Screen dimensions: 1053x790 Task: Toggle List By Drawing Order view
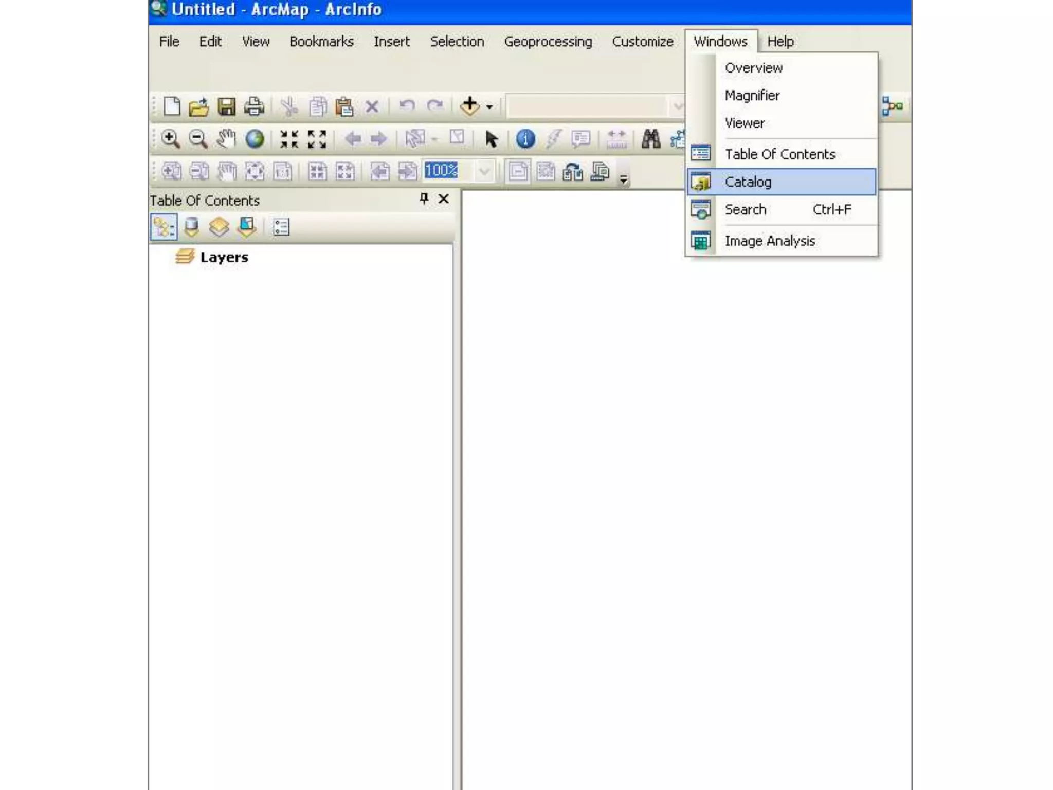(x=164, y=227)
